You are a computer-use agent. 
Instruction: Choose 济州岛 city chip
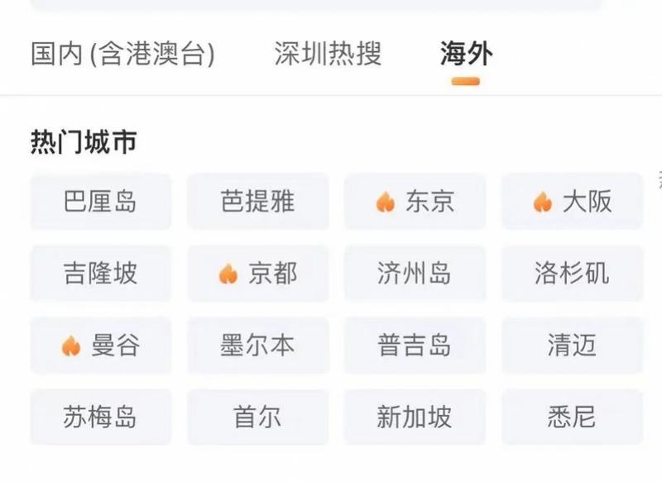pyautogui.click(x=415, y=274)
